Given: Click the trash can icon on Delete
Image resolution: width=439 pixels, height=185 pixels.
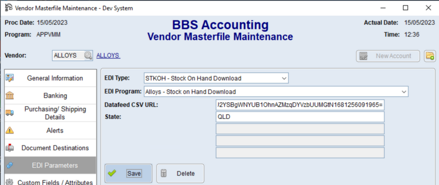Looking at the screenshot, I should coord(164,173).
